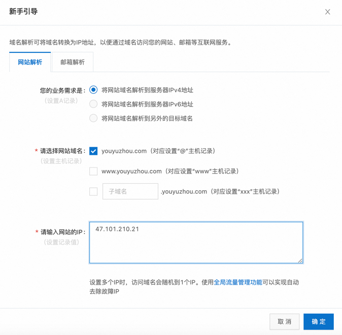Click the 新手引导 dialog title

pos(23,11)
